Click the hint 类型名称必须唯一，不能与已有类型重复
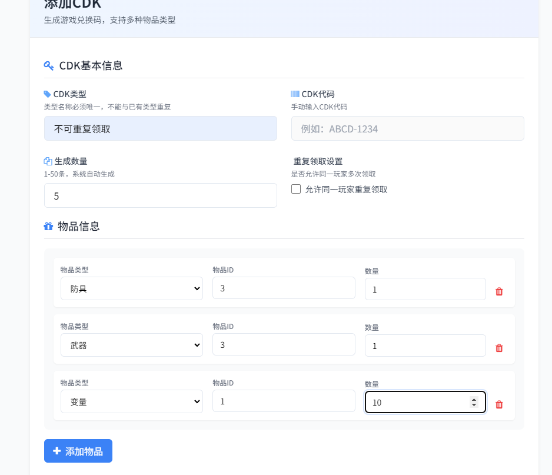The height and width of the screenshot is (475, 552). pyautogui.click(x=107, y=107)
